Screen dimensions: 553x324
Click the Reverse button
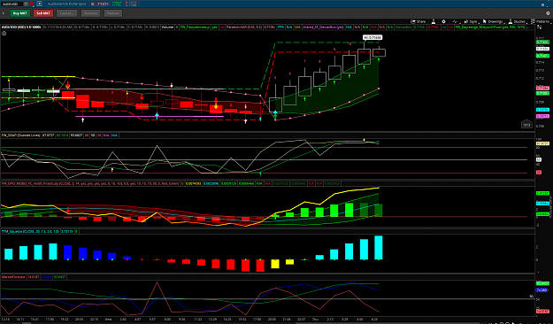(x=90, y=13)
